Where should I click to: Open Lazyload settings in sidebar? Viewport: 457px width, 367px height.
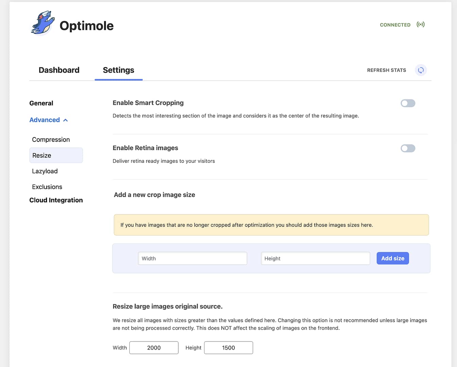click(45, 171)
